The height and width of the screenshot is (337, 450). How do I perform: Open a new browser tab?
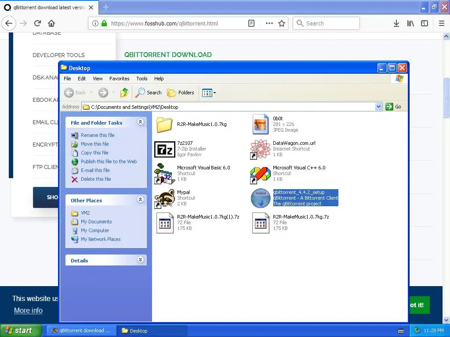coord(106,7)
